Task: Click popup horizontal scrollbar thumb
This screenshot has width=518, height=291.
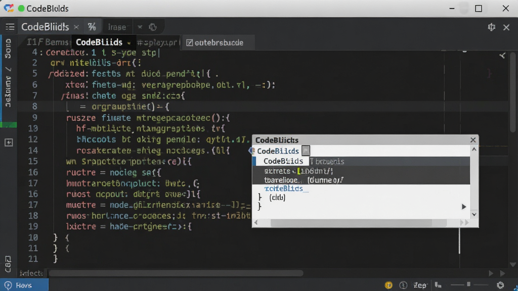Action: click(359, 223)
